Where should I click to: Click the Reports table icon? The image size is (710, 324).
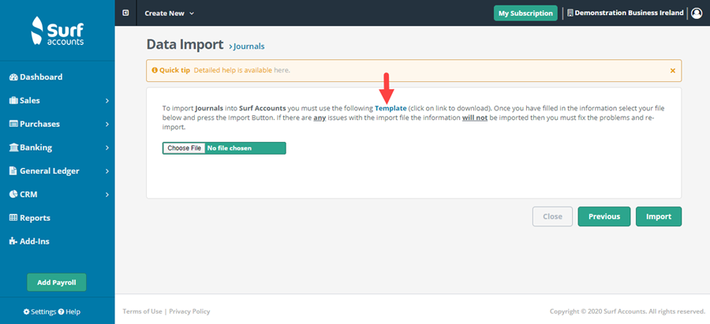(13, 218)
